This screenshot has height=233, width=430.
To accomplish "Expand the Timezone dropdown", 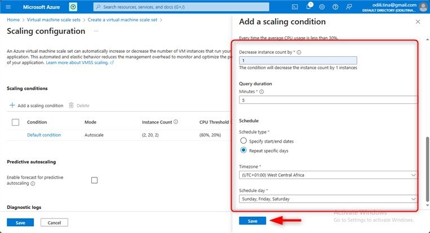I will pyautogui.click(x=329, y=175).
